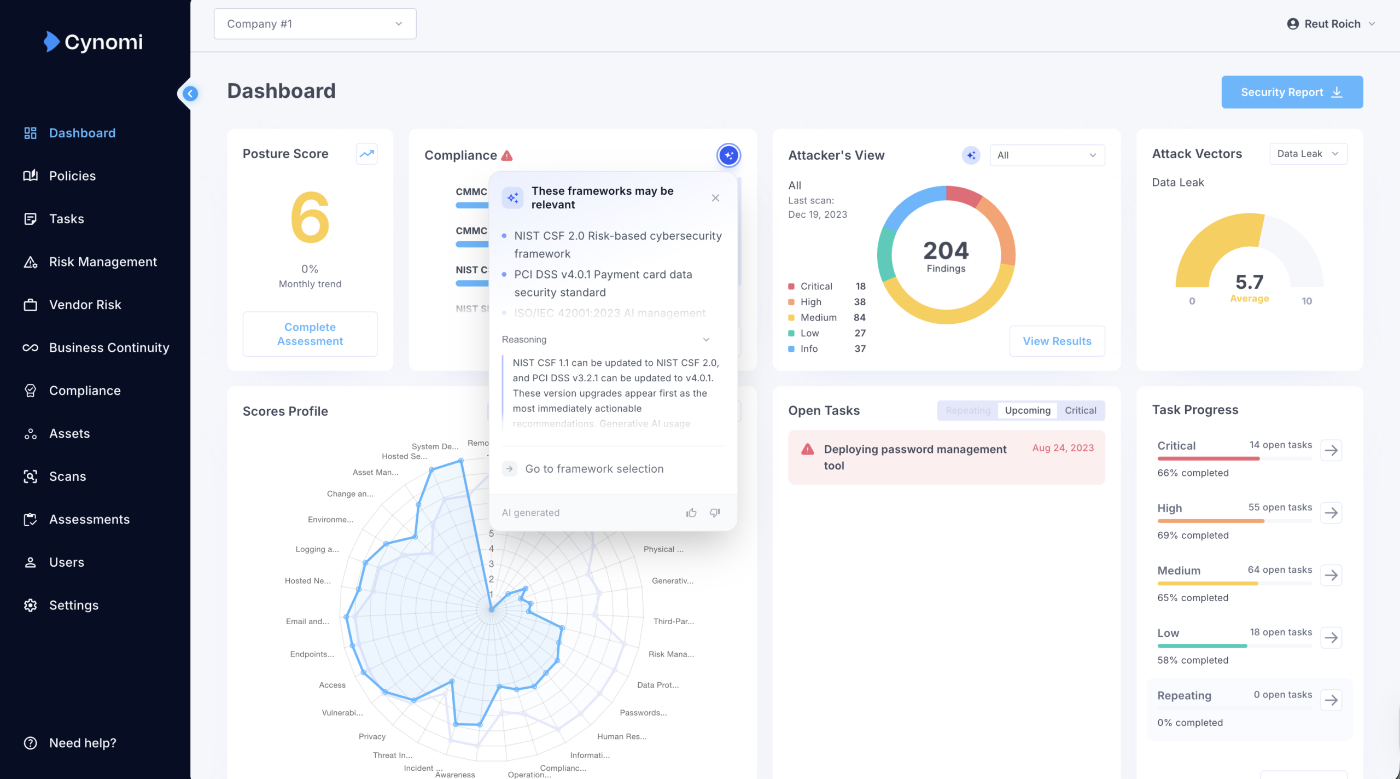Open Policies from the sidebar menu
This screenshot has width=1400, height=779.
pyautogui.click(x=72, y=176)
